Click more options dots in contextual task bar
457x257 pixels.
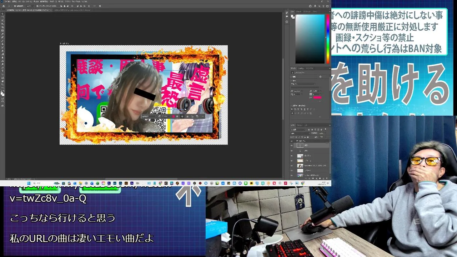[x=202, y=116]
